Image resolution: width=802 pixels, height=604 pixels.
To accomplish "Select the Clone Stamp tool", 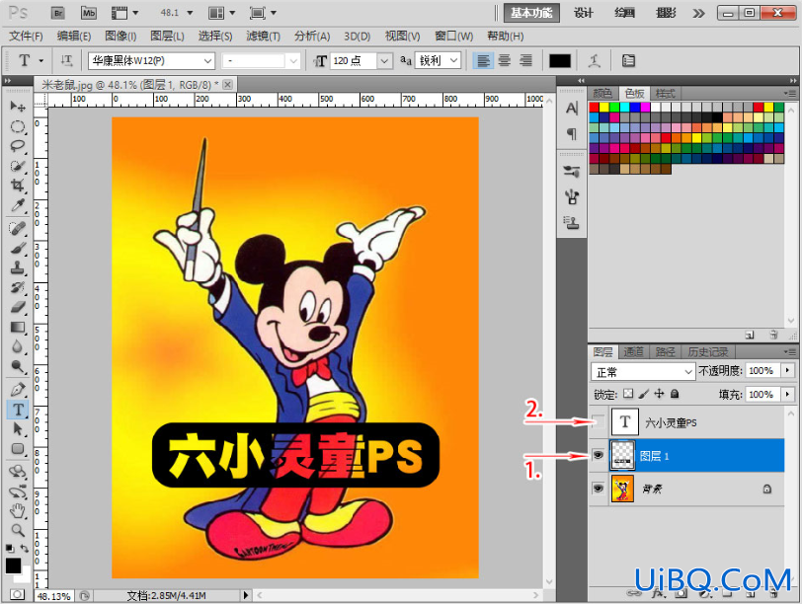I will click(x=18, y=267).
